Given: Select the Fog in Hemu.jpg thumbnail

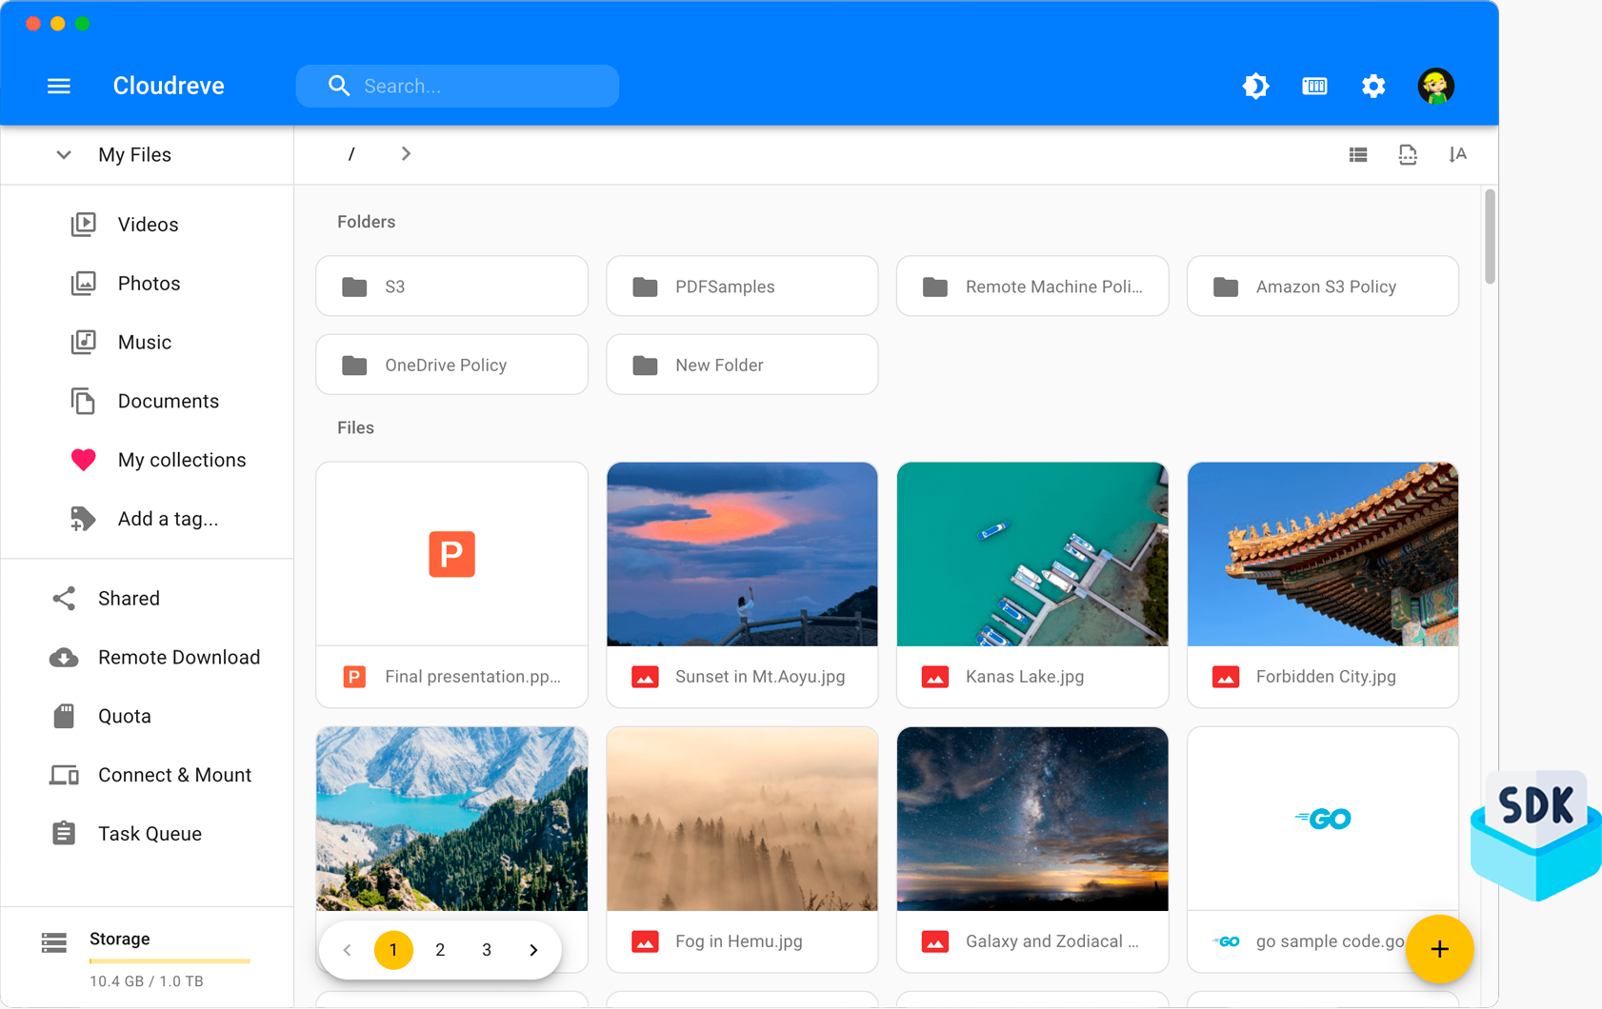Looking at the screenshot, I should pos(742,819).
